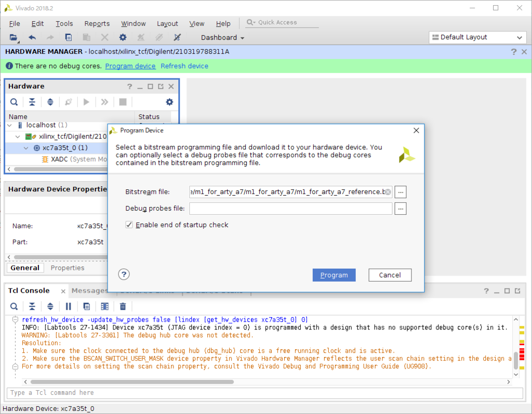Click the Open Project folder icon in main toolbar
532x414 pixels.
click(13, 37)
